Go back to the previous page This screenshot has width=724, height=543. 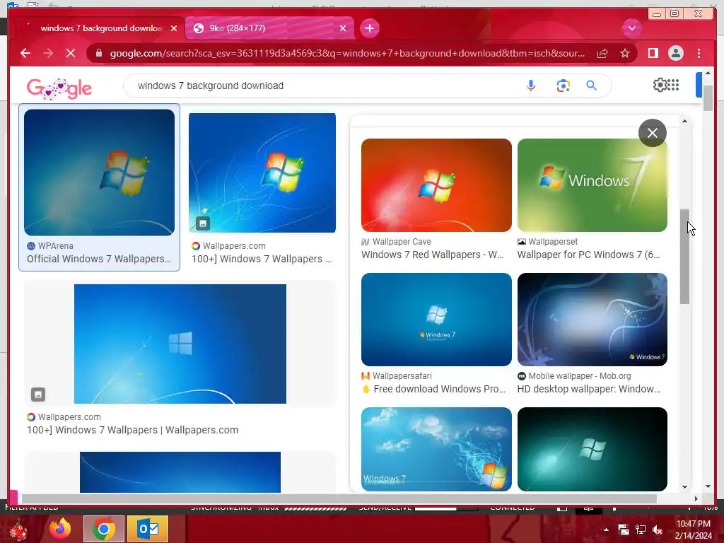click(x=25, y=54)
